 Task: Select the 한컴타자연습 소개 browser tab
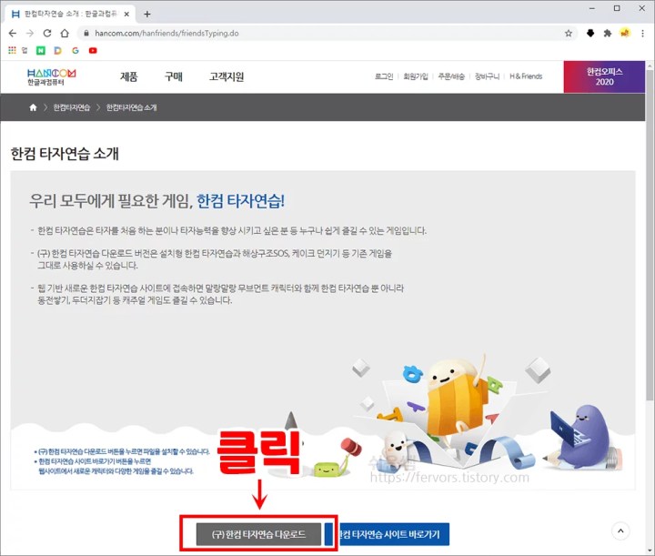pos(70,15)
